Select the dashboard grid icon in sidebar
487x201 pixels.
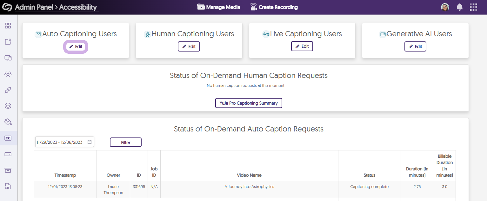click(x=8, y=26)
